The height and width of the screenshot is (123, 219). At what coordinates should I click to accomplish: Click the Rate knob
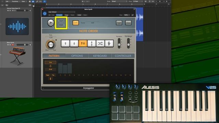click(x=51, y=44)
